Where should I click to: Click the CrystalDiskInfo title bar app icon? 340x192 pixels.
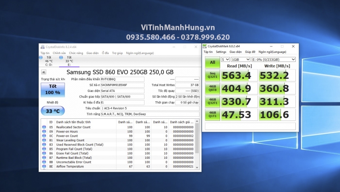42,47
